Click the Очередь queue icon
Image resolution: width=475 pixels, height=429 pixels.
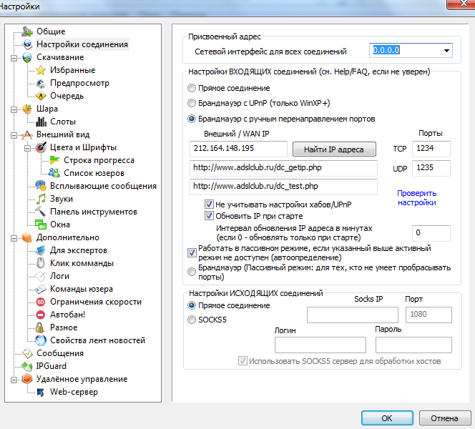[41, 96]
